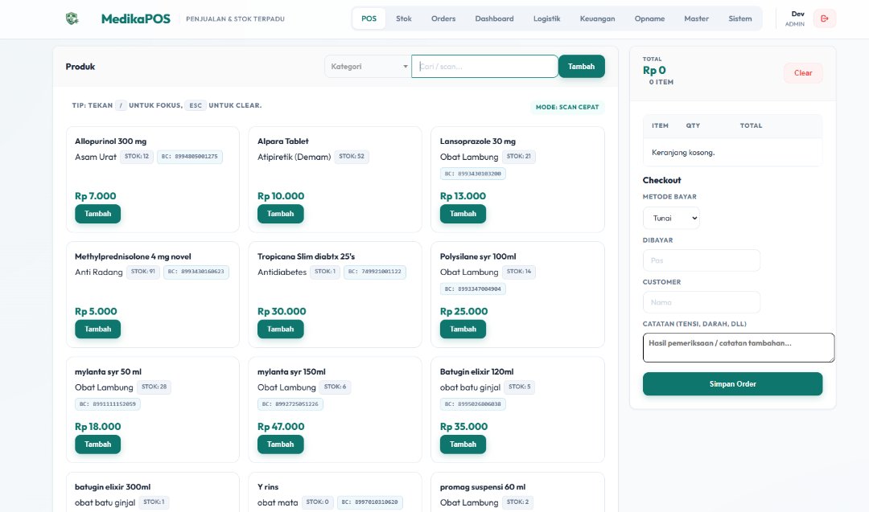869x512 pixels.
Task: Add Batugin elixir 120ml via Tambah
Action: click(463, 444)
